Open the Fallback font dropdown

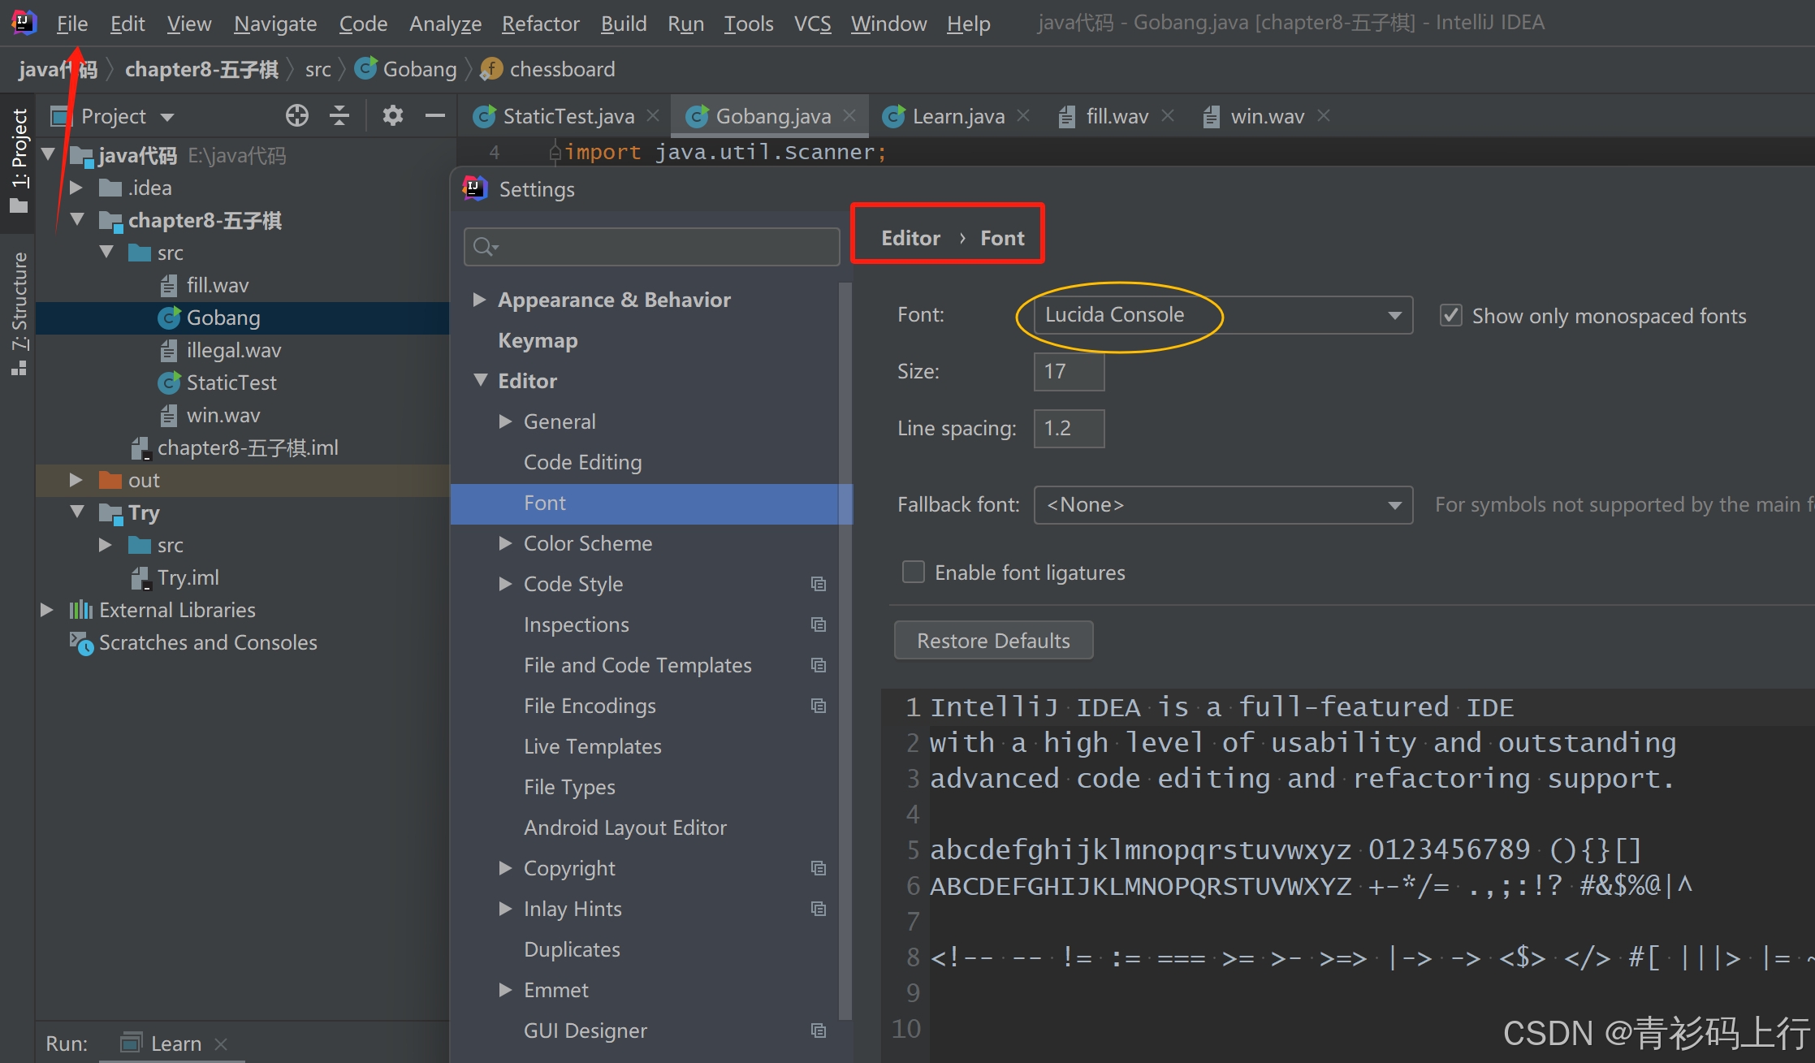click(x=1223, y=505)
